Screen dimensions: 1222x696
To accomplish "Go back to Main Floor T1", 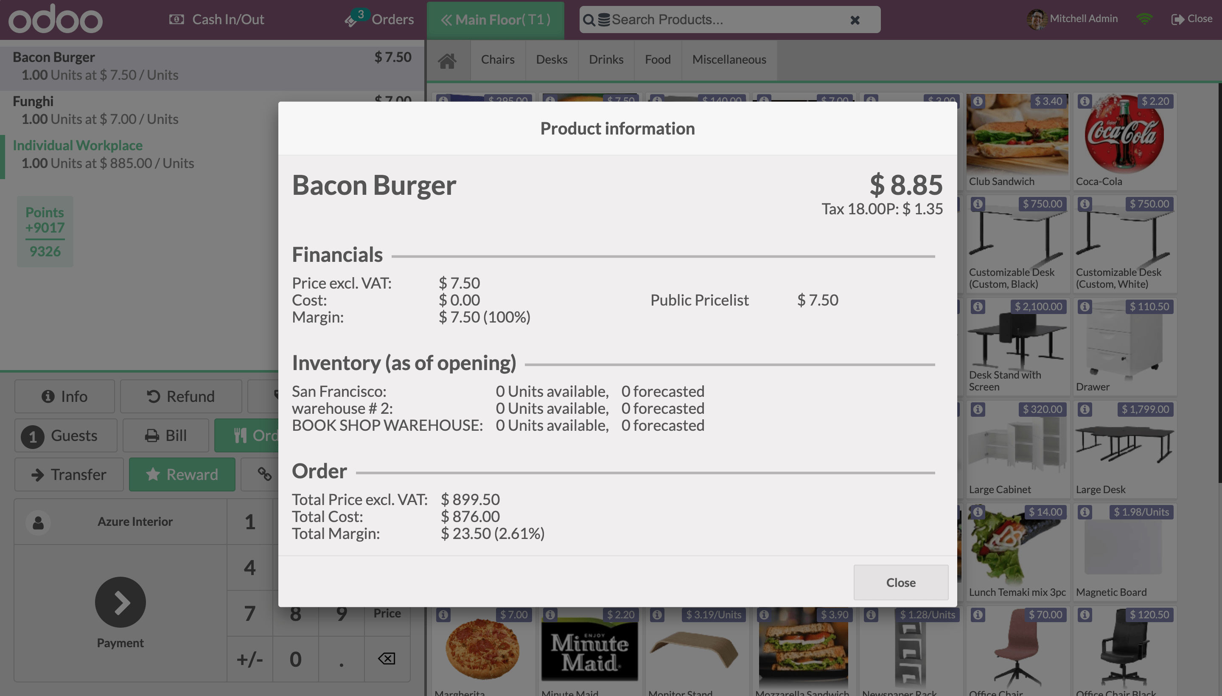I will 495,20.
